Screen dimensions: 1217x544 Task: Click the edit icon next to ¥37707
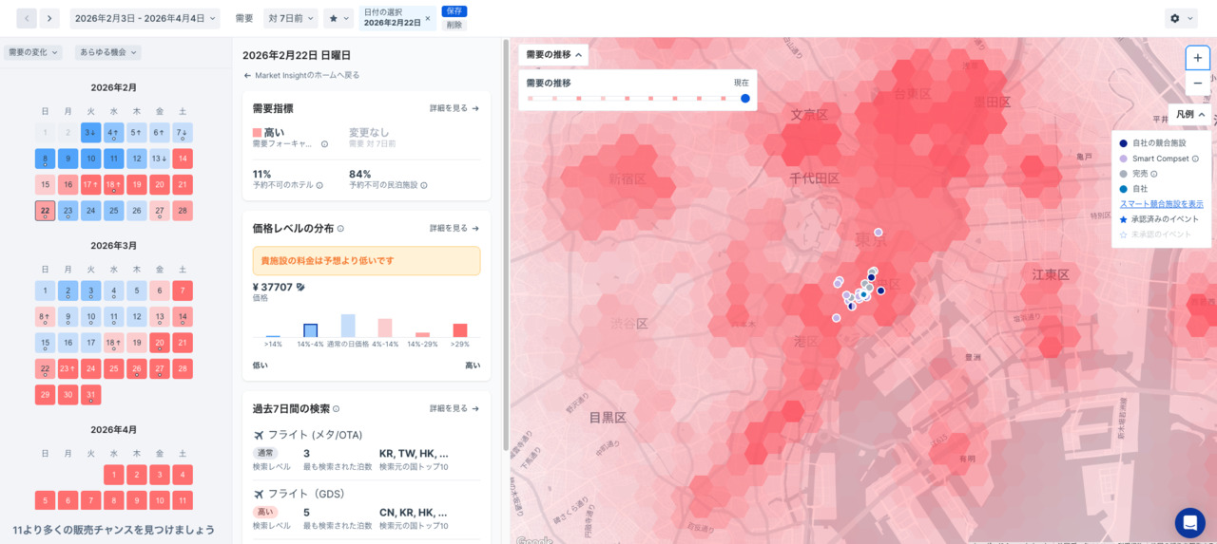tap(300, 287)
